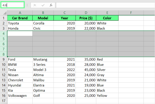Select the Yellow color cell

pyautogui.click(x=107, y=96)
